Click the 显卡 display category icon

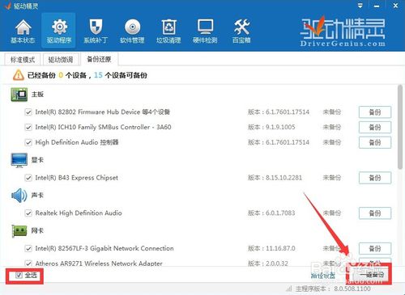click(19, 160)
